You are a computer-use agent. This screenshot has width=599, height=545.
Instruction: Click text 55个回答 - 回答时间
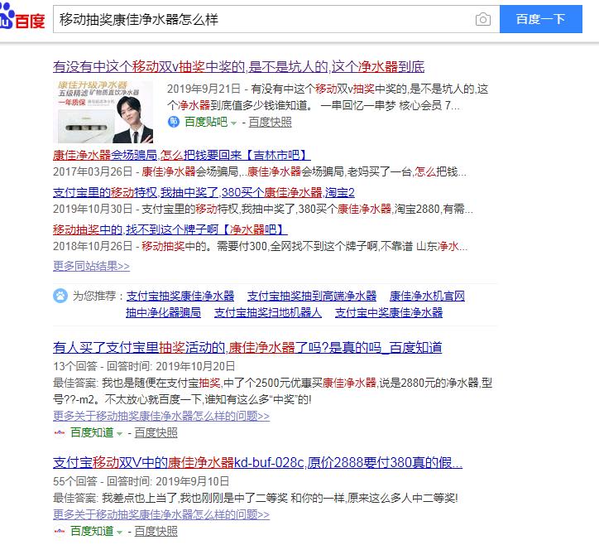click(103, 481)
